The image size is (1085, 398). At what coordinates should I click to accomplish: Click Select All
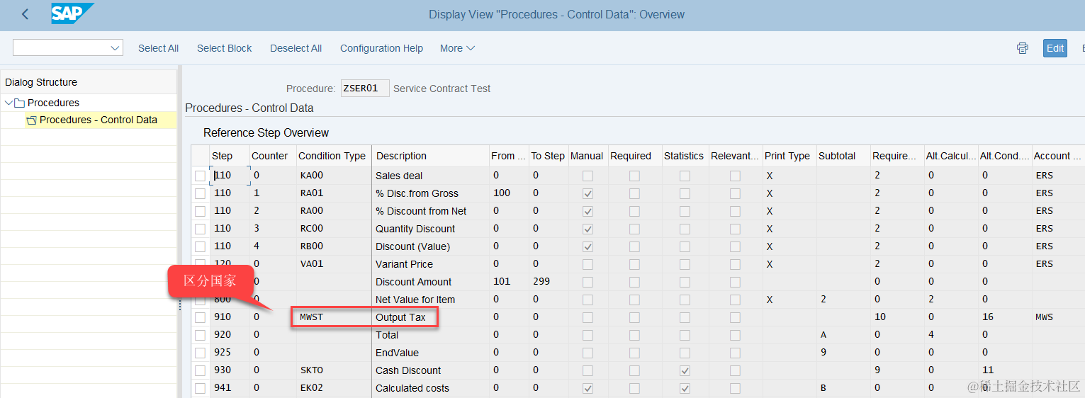(x=158, y=48)
